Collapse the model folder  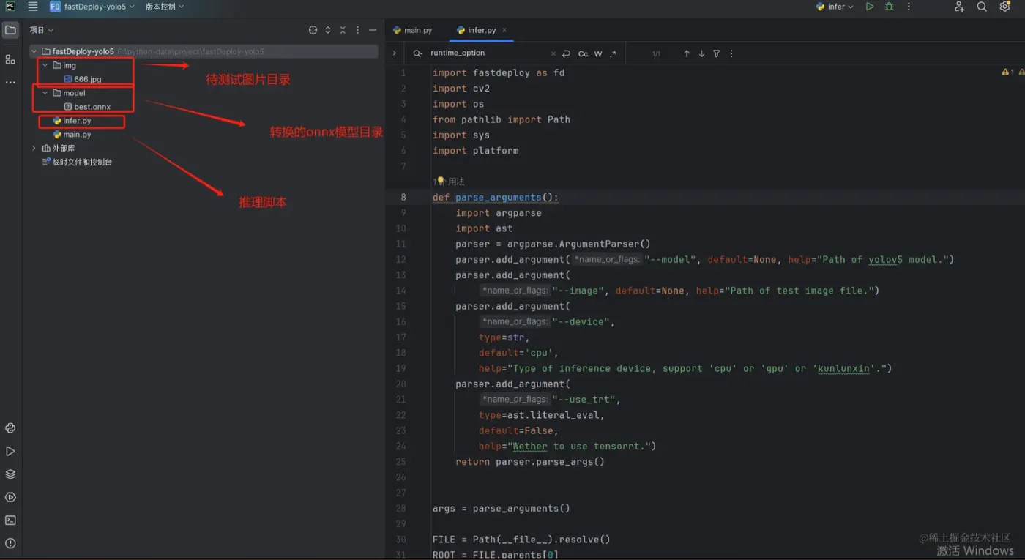45,93
